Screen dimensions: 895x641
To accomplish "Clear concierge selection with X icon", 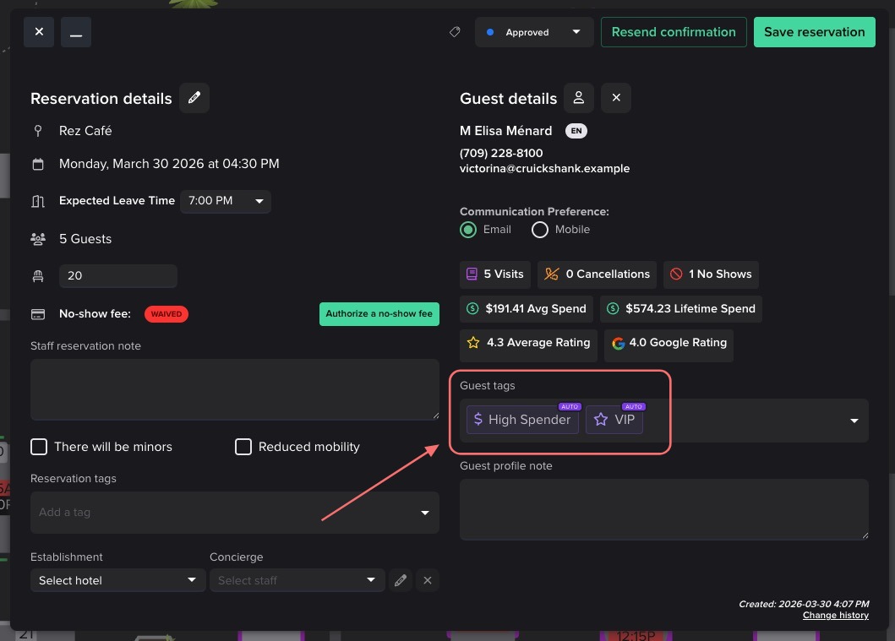I will point(428,580).
